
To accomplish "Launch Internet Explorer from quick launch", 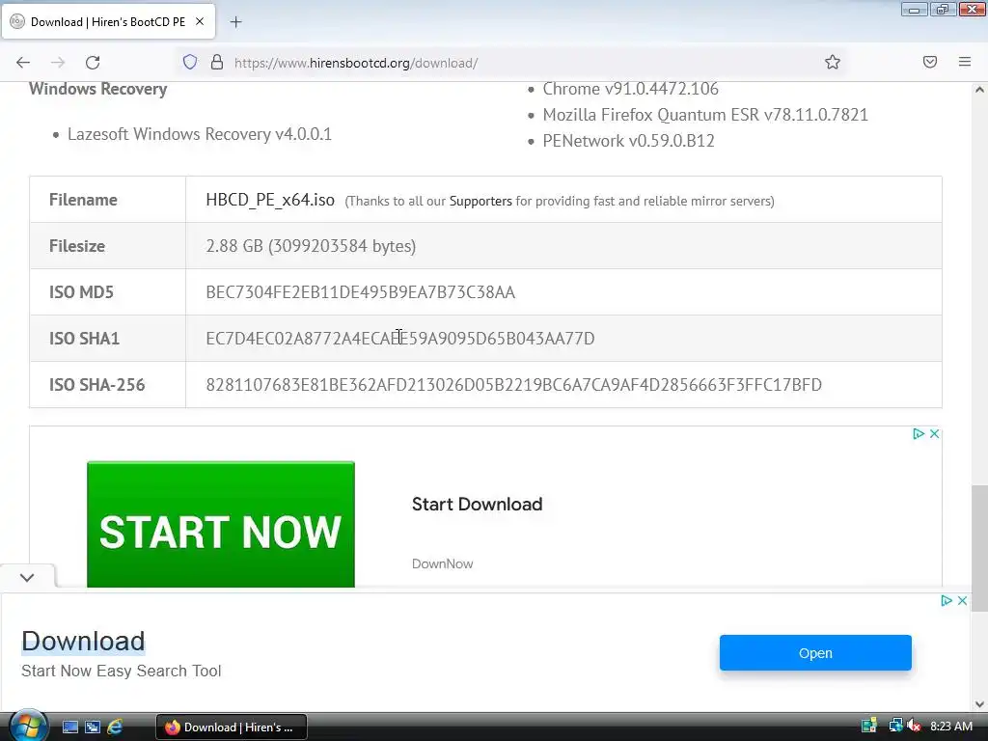I will click(x=115, y=727).
